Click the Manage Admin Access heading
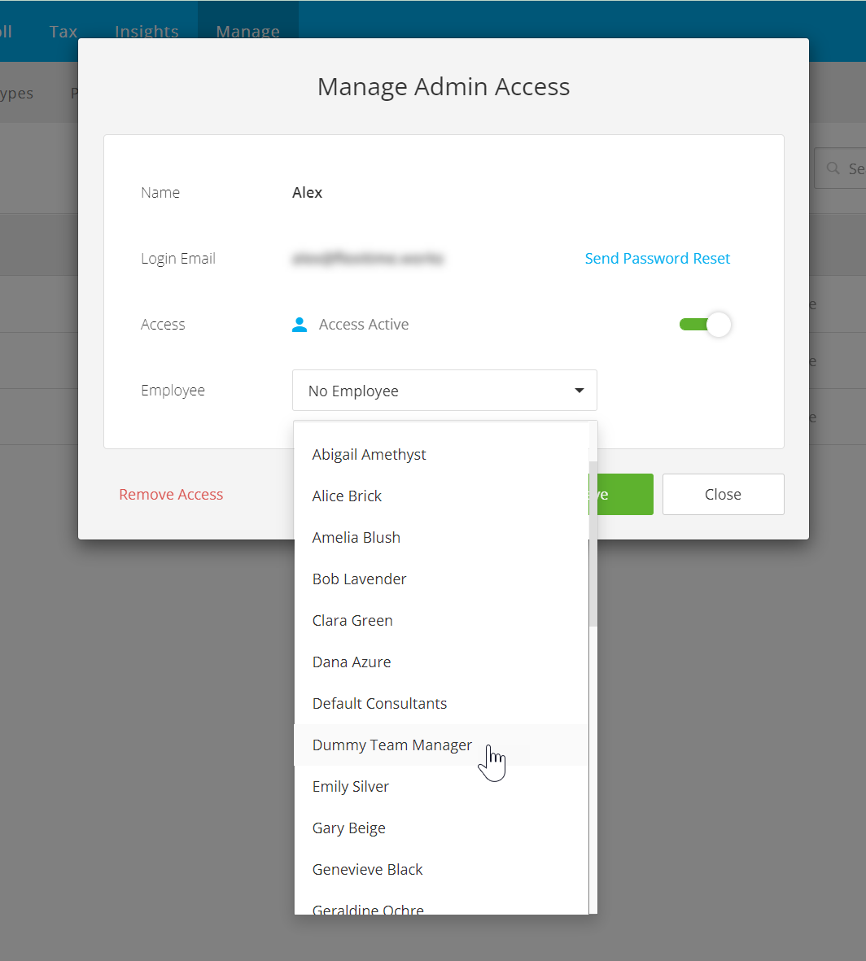Viewport: 866px width, 961px height. point(443,86)
